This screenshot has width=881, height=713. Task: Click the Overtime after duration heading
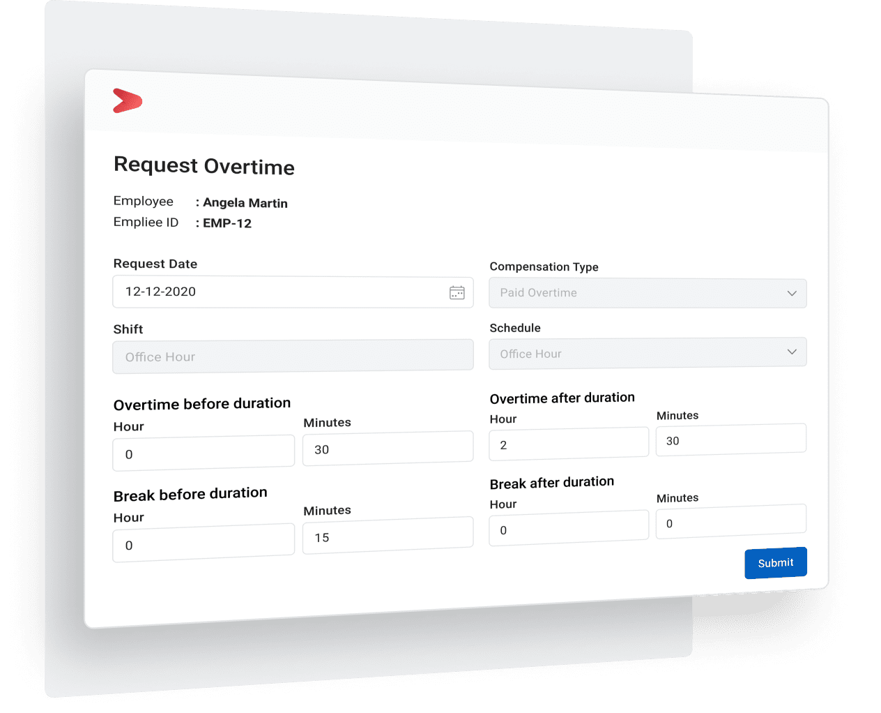point(562,398)
